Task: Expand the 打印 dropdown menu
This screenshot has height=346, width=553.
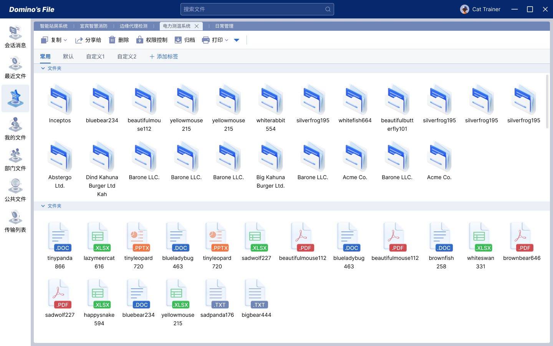Action: pos(227,40)
